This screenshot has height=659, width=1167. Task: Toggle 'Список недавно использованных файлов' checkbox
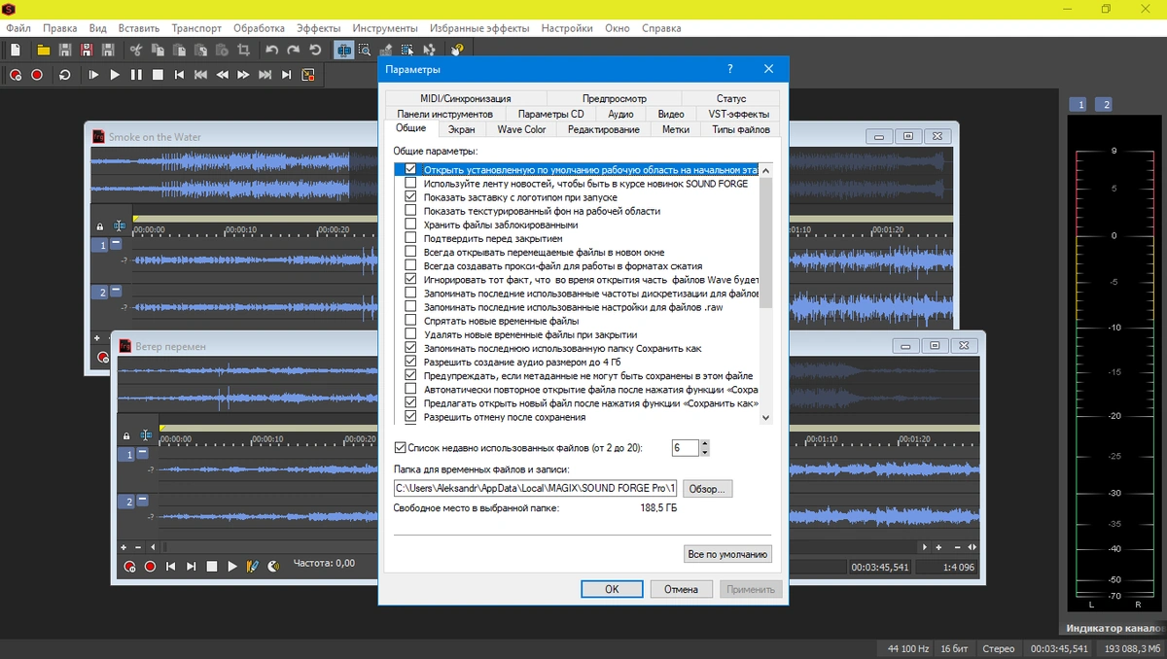pos(400,448)
